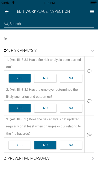
Task: Tap the Risk Analysis completed checkmark icon
Action: (x=5, y=51)
